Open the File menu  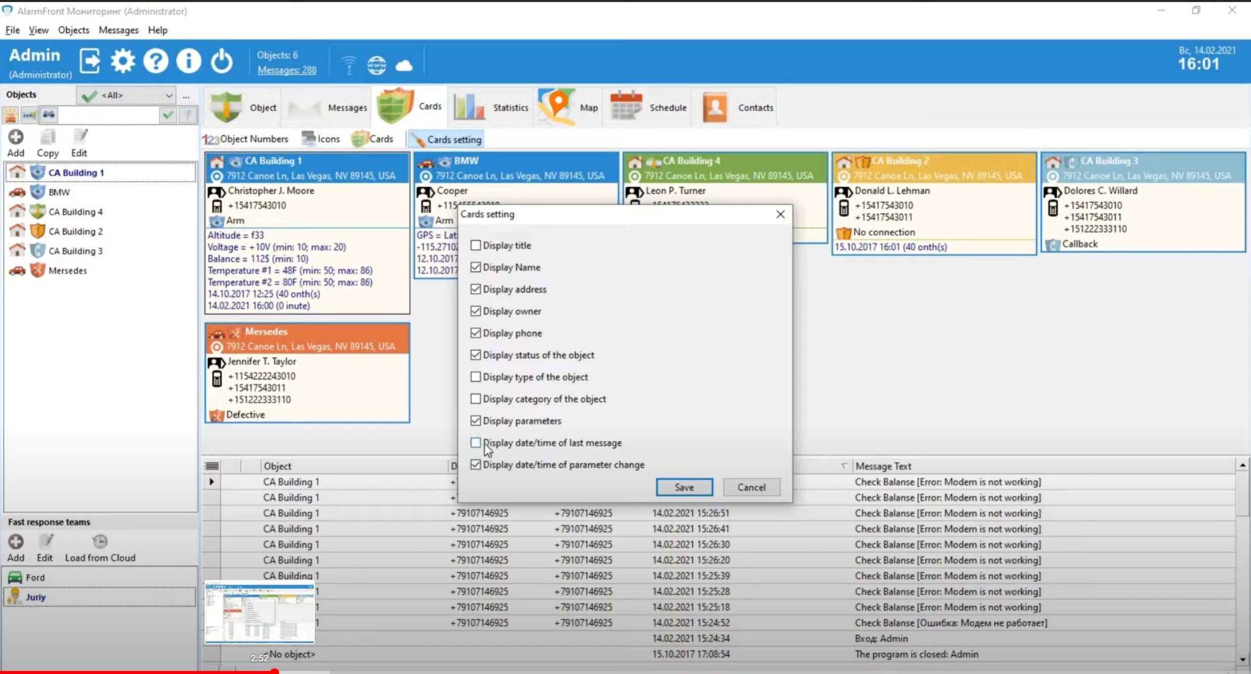[13, 30]
